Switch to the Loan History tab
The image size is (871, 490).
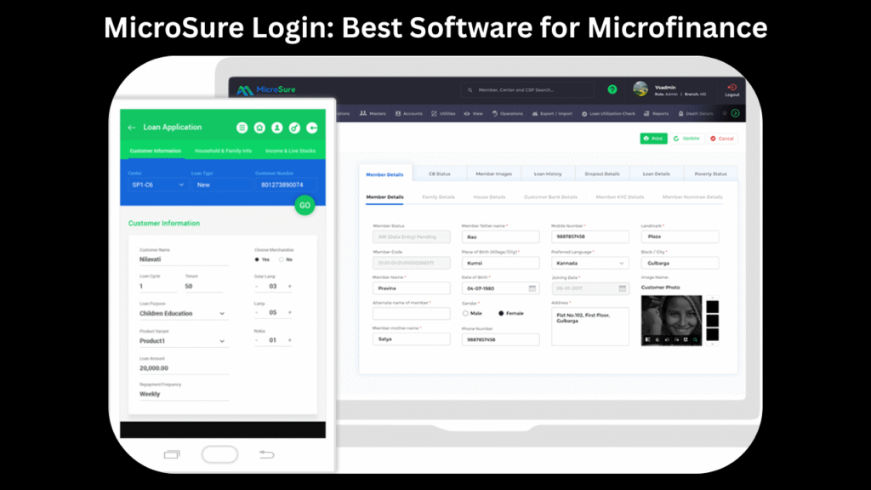tap(548, 174)
